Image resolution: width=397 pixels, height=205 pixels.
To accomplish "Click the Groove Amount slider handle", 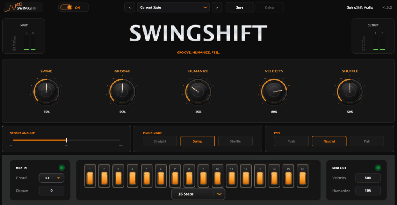I will [x=67, y=140].
